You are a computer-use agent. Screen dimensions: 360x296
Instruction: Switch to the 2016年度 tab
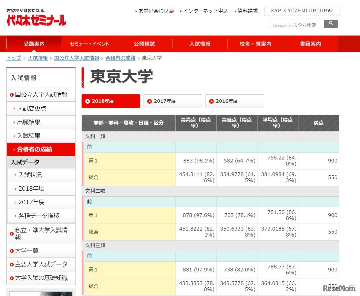234,101
